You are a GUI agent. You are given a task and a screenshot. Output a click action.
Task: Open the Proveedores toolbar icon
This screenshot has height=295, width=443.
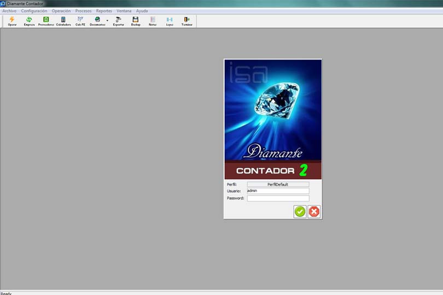(46, 21)
